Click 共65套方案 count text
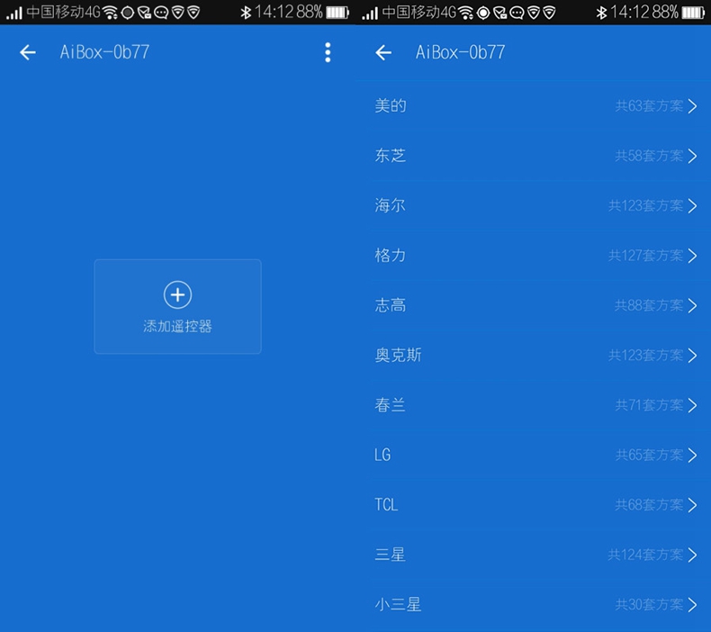Screen dimensions: 711x632 649,455
